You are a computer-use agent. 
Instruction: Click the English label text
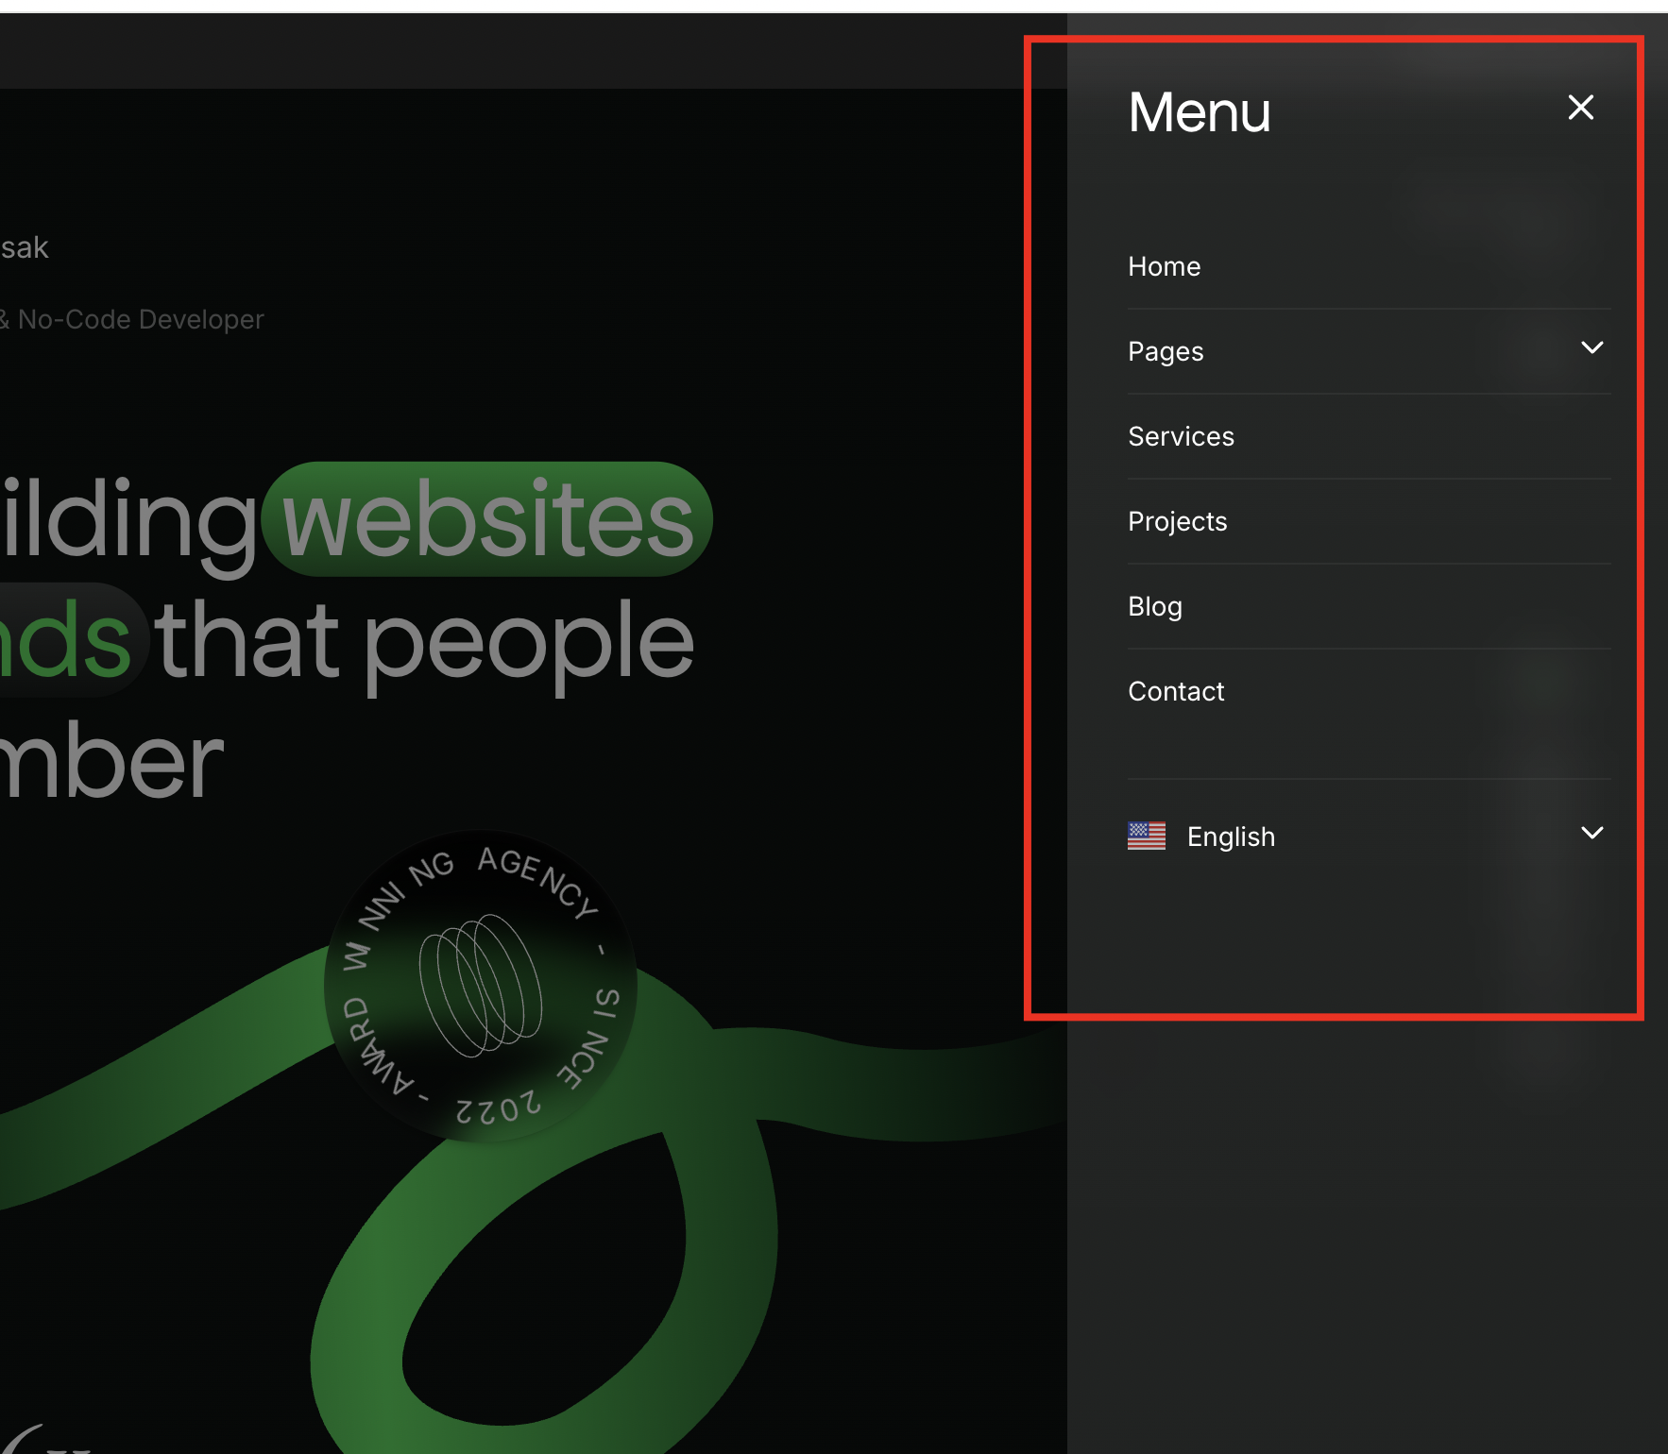(x=1230, y=836)
